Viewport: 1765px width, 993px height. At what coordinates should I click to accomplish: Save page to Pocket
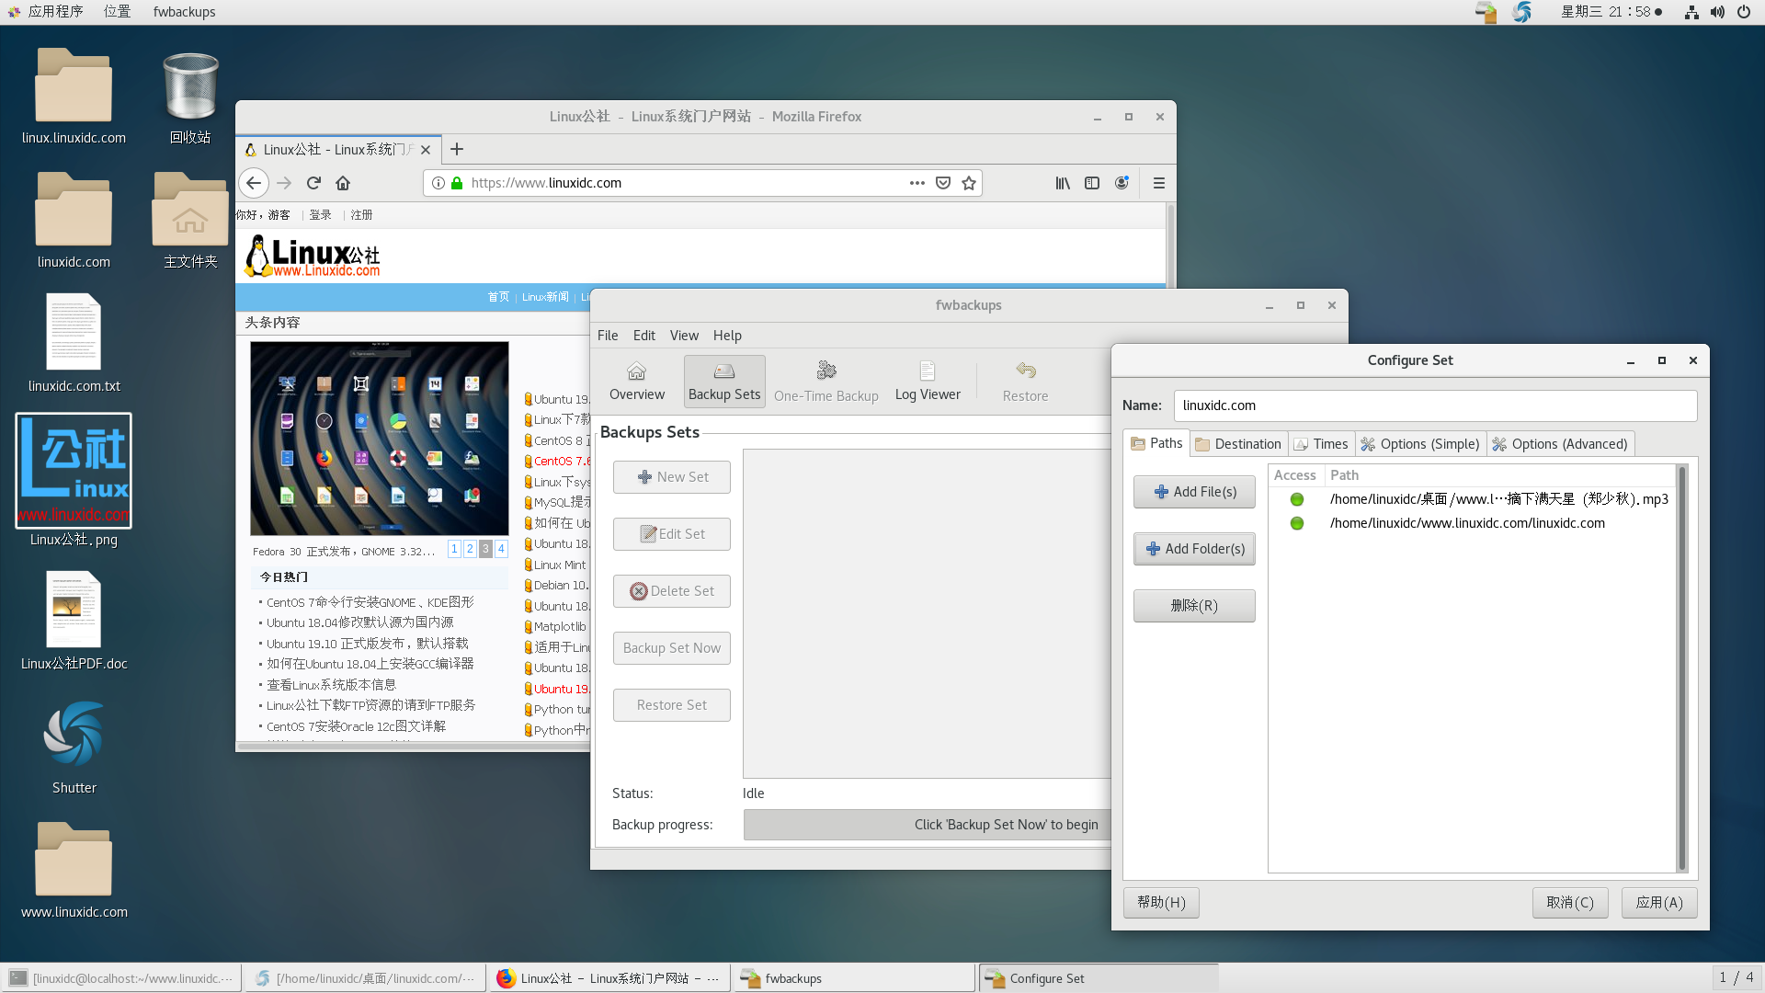pos(943,183)
